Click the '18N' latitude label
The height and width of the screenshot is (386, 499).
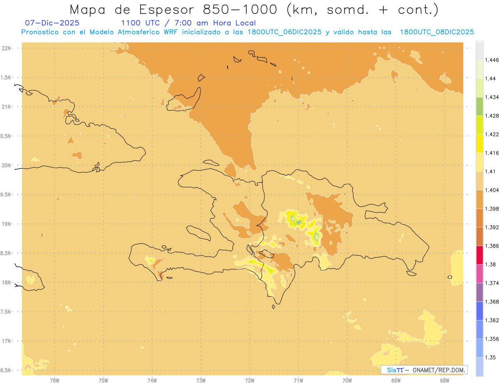6,283
